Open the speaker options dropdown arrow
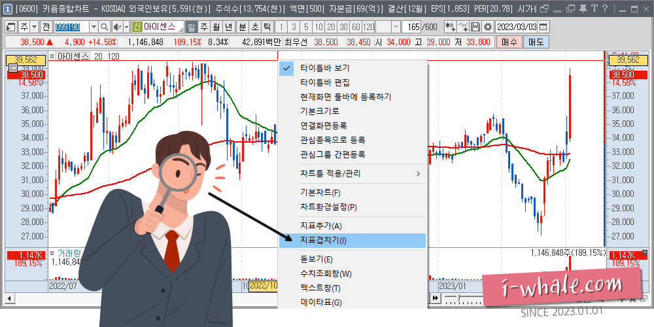This screenshot has width=654, height=327. point(127,27)
